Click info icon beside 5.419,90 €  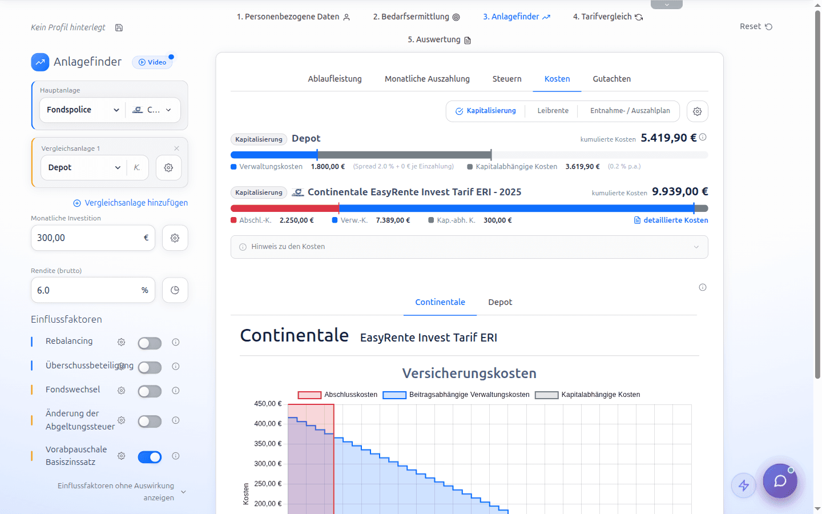[x=703, y=137]
